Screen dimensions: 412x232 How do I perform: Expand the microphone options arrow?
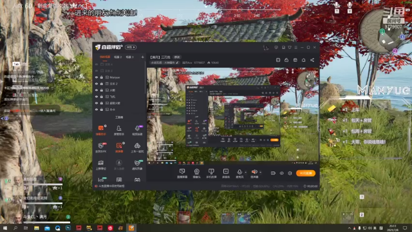tap(246, 172)
